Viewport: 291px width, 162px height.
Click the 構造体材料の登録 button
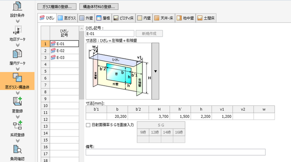[x=99, y=7]
